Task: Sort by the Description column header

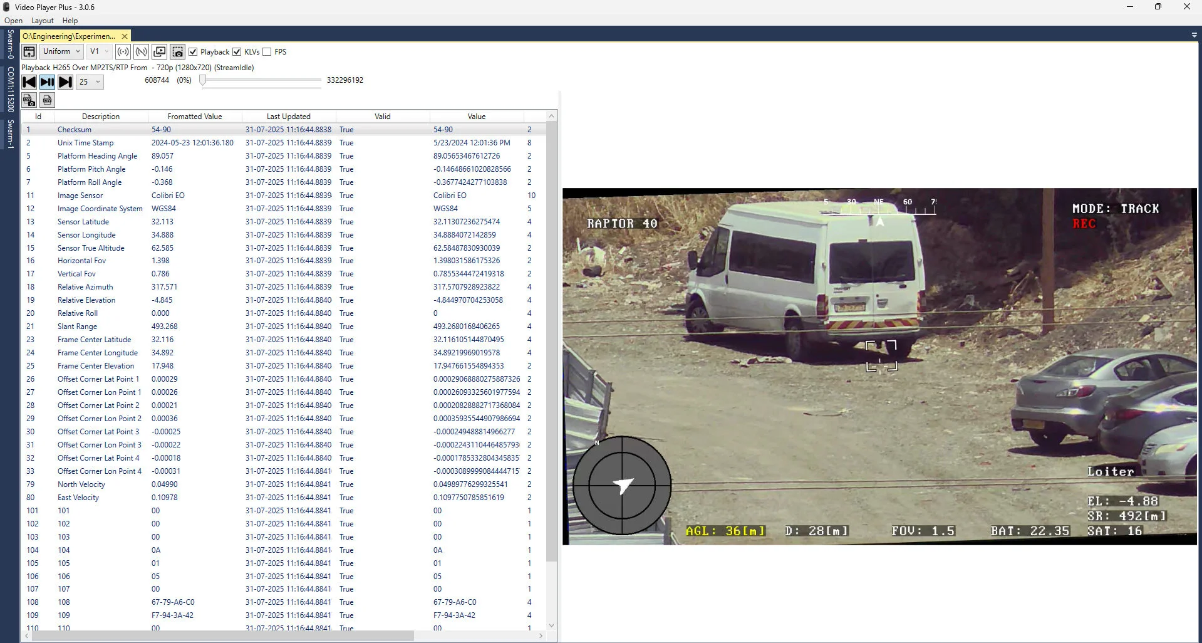Action: [100, 117]
